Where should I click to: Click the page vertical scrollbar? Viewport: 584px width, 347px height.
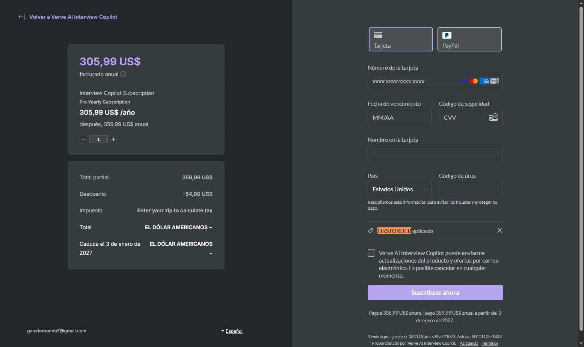[581, 169]
